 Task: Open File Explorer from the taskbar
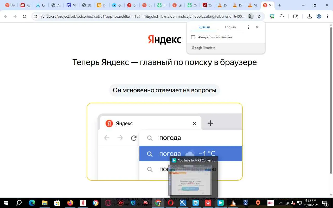click(x=45, y=203)
